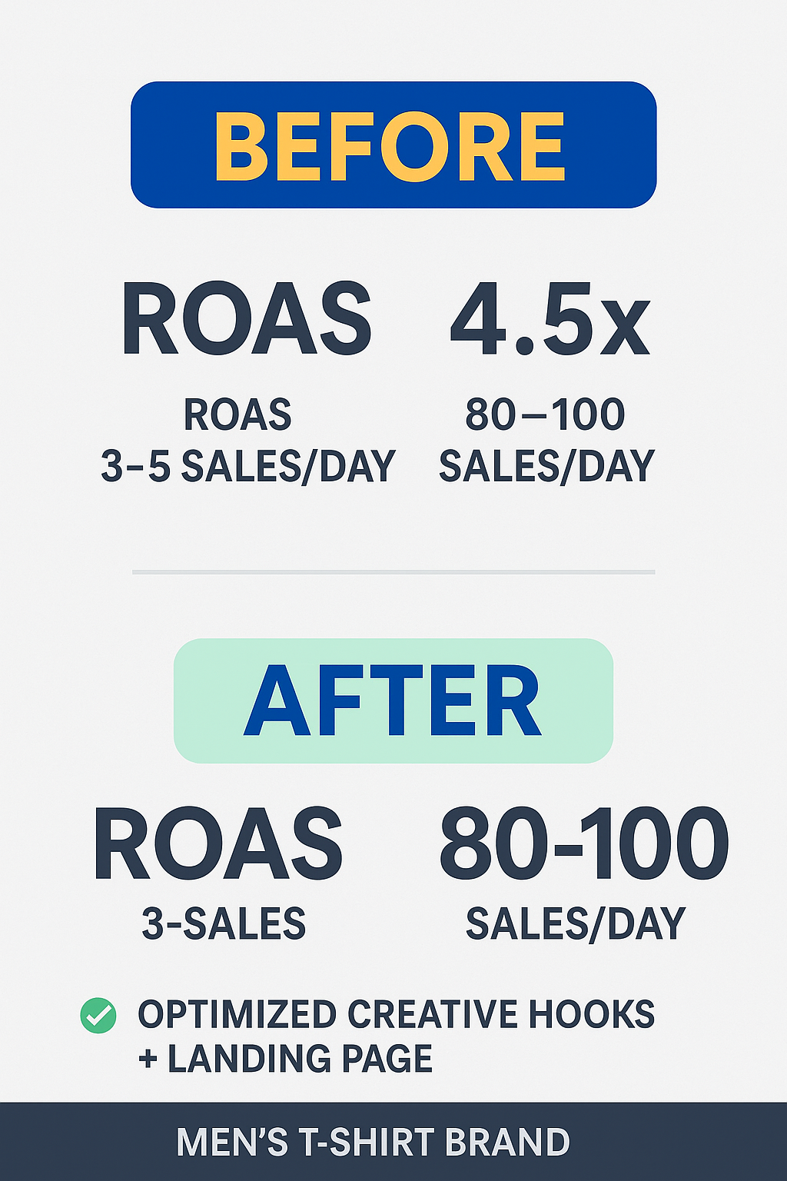The image size is (787, 1181).
Task: Click the dark navy footer bar
Action: (393, 1142)
